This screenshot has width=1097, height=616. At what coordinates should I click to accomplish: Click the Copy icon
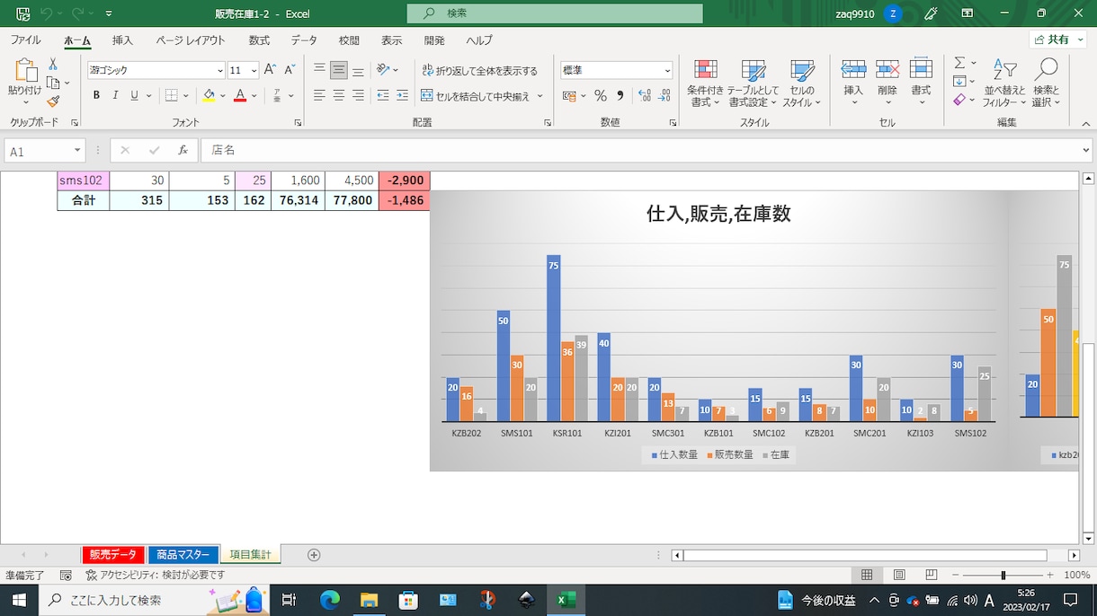click(53, 83)
